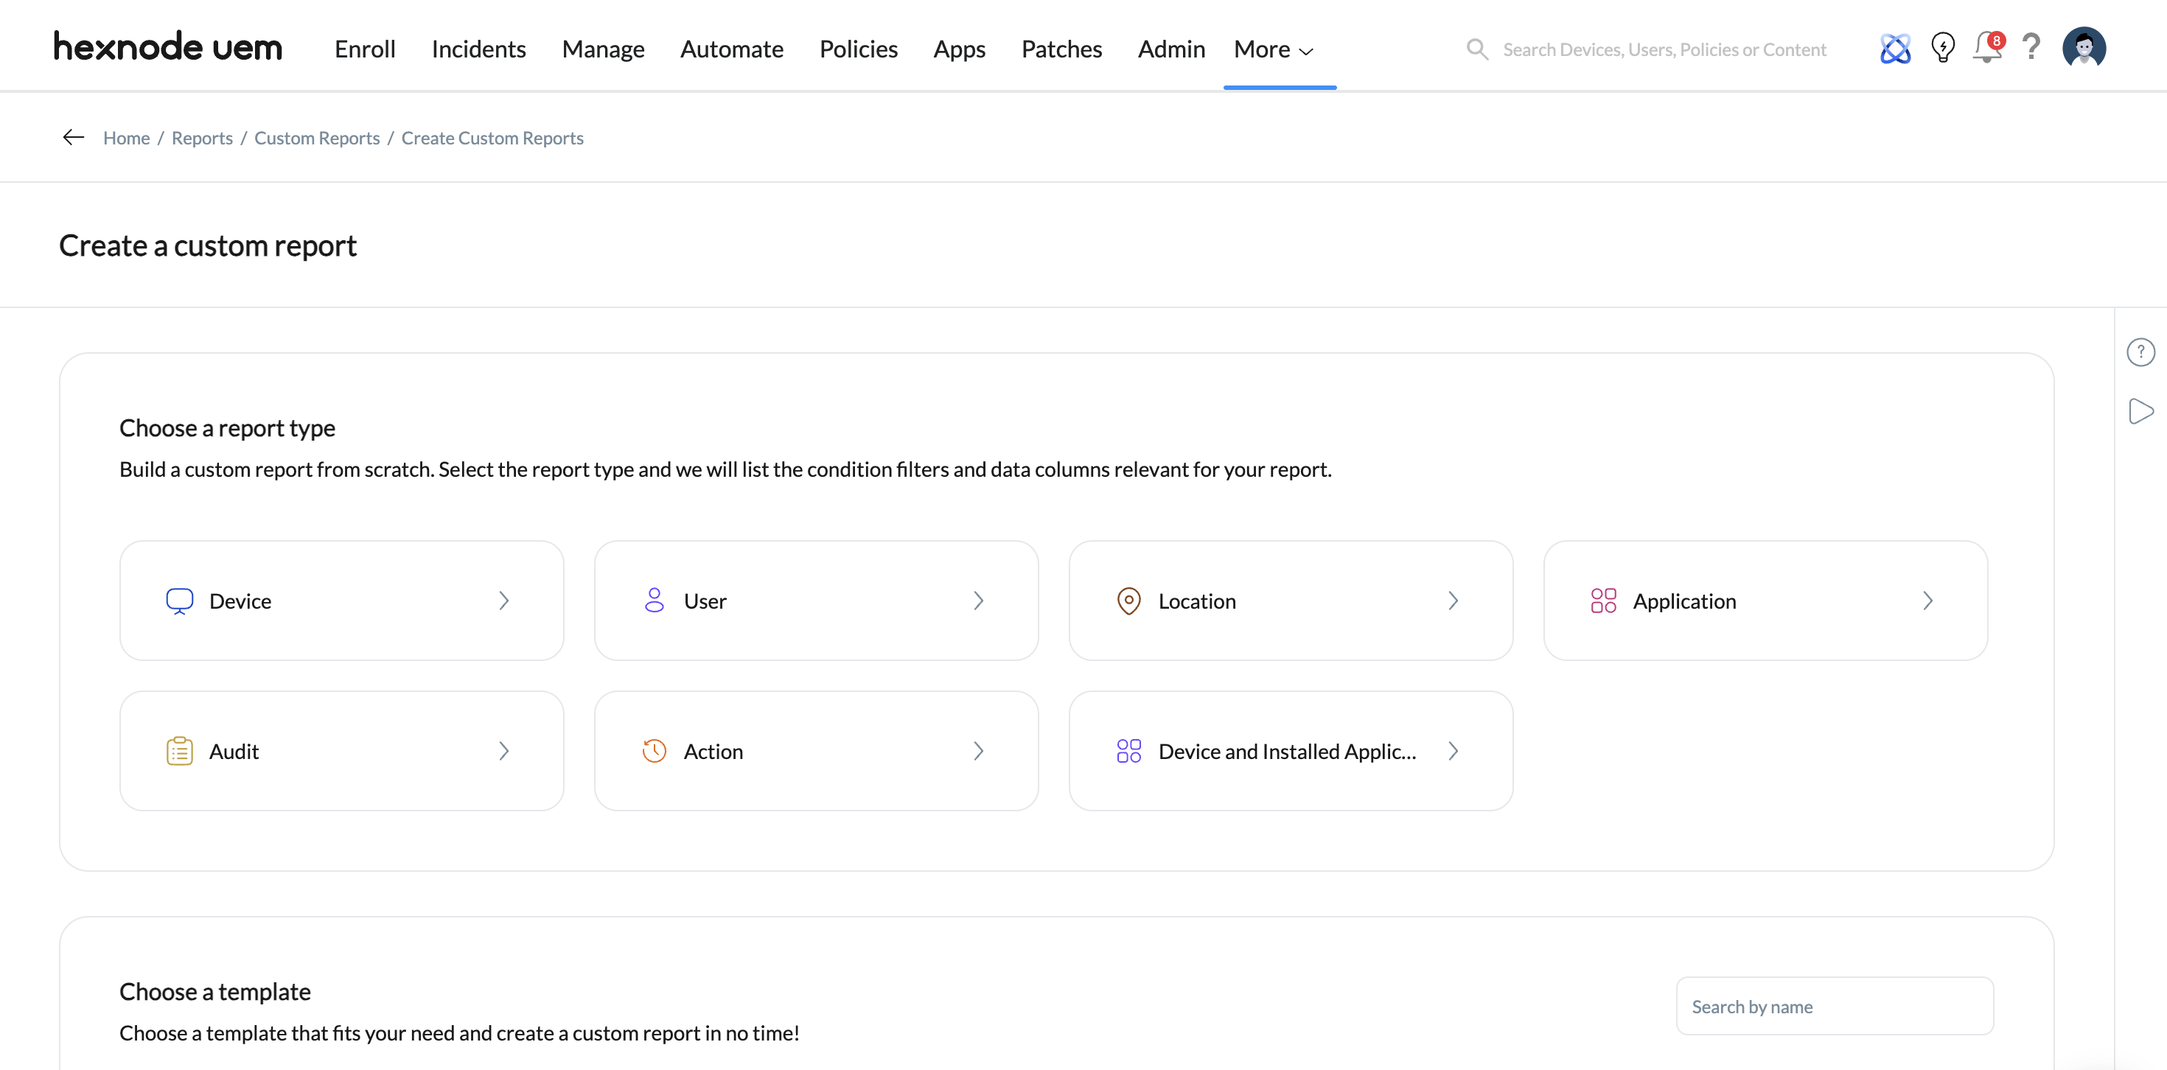Screen dimensions: 2167x1070
Task: Click the Reports breadcrumb link
Action: 202,138
